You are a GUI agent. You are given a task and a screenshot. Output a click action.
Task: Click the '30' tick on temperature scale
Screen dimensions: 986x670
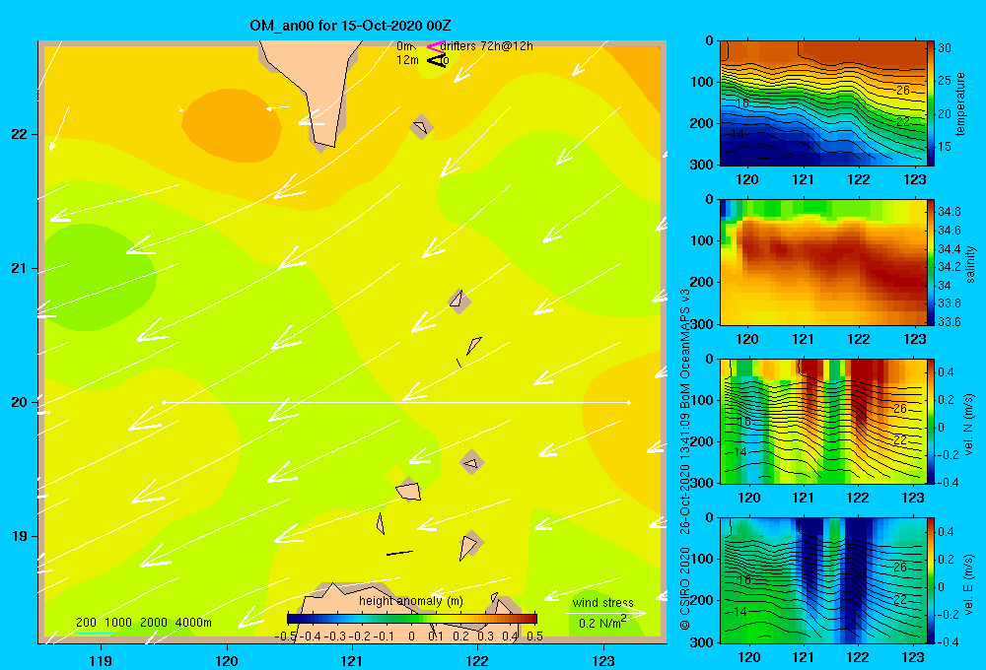point(945,48)
